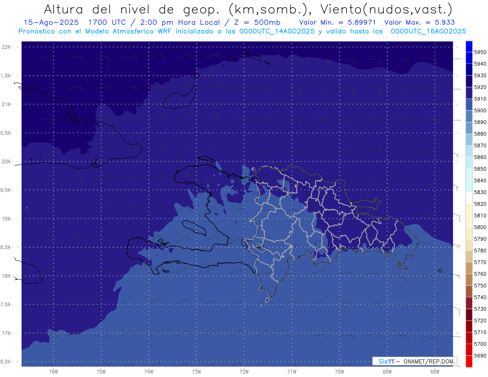Image resolution: width=488 pixels, height=377 pixels.
Task: Click the legend value '5910'
Action: (480, 99)
